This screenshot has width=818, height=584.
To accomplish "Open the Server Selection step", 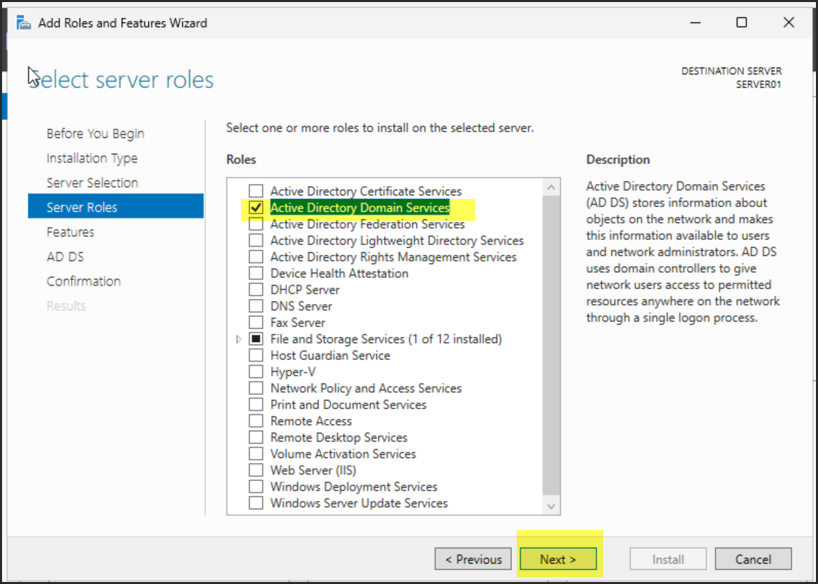I will [92, 183].
